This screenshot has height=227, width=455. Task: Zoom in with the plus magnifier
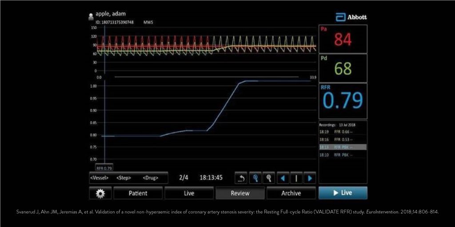pyautogui.click(x=255, y=178)
